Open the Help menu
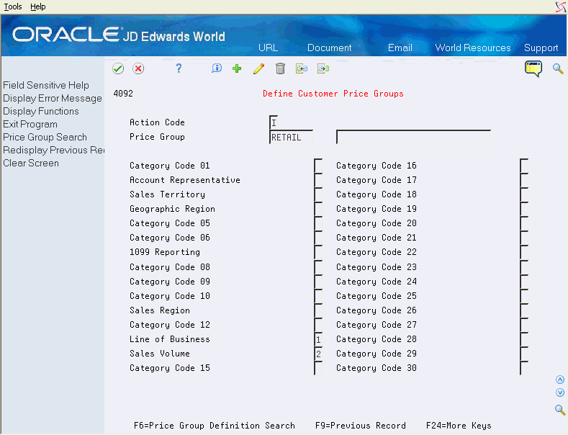The width and height of the screenshot is (568, 435). tap(37, 6)
